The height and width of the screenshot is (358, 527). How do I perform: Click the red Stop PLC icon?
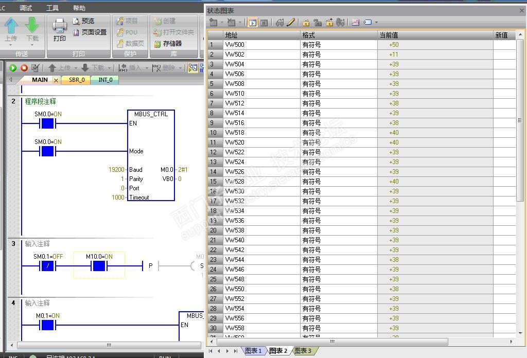pyautogui.click(x=24, y=68)
